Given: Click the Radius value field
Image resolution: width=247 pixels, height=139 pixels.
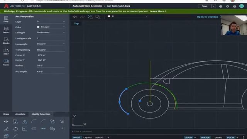Looking at the screenshot, I should 51,66.
